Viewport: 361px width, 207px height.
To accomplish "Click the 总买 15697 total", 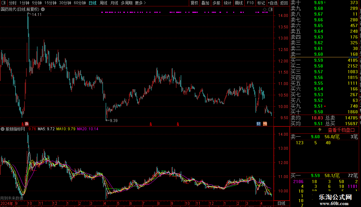I will click(x=351, y=124).
